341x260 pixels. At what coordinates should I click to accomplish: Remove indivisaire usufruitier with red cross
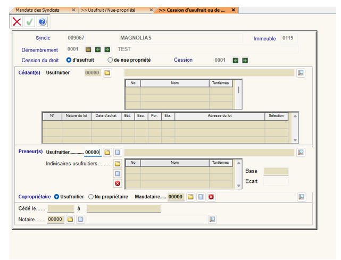(x=118, y=183)
